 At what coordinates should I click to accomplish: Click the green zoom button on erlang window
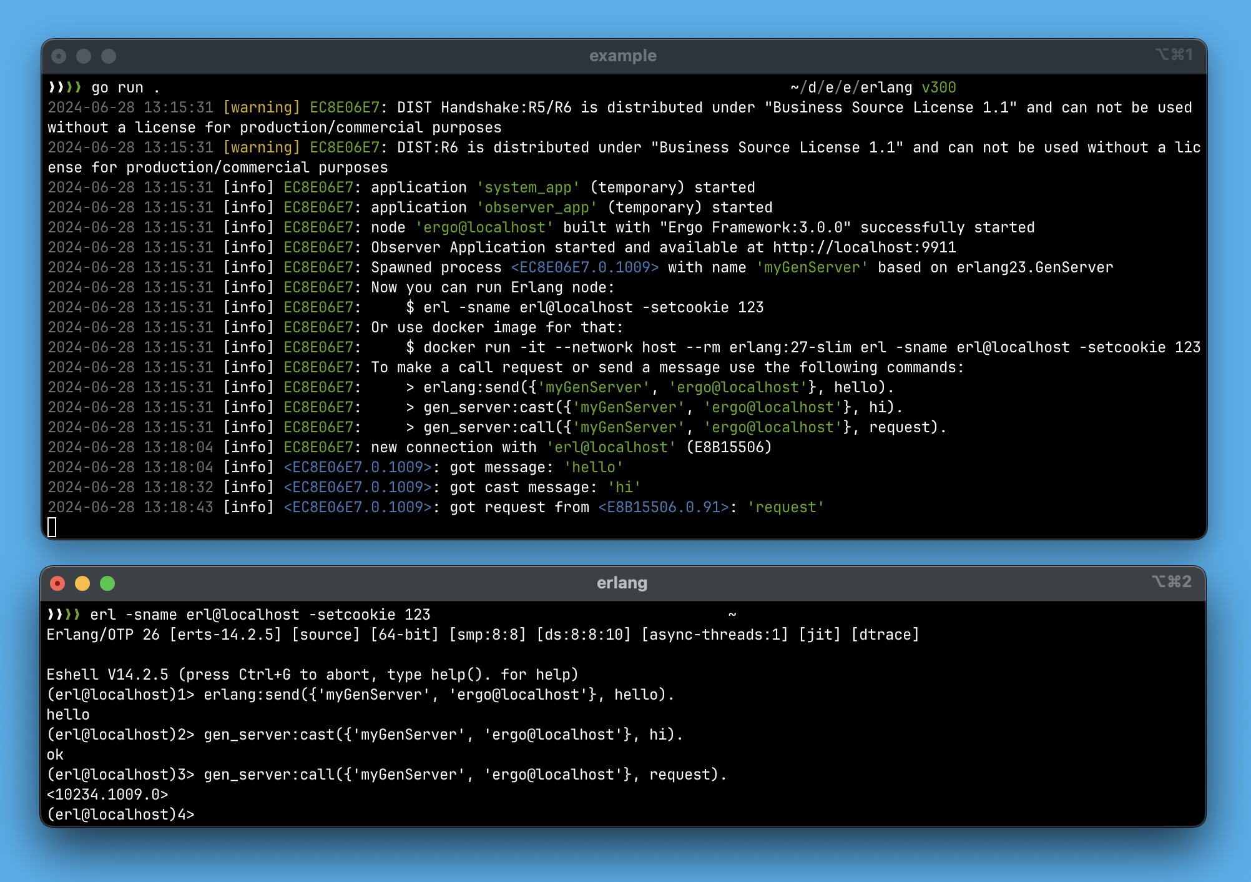(107, 583)
